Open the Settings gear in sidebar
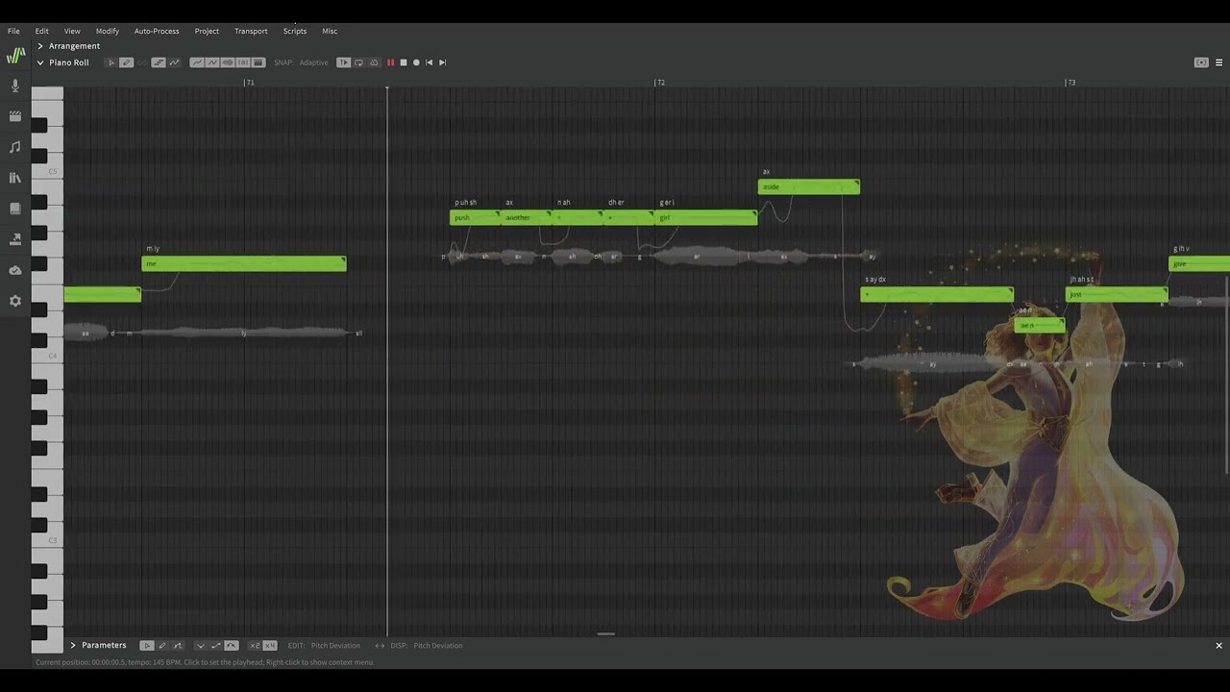Screen dimensions: 1230x692 tap(14, 301)
